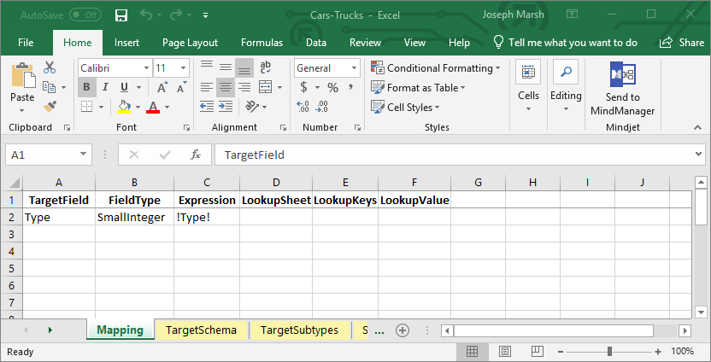Switch to the TargetSchema sheet tab
The height and width of the screenshot is (362, 711).
click(201, 330)
